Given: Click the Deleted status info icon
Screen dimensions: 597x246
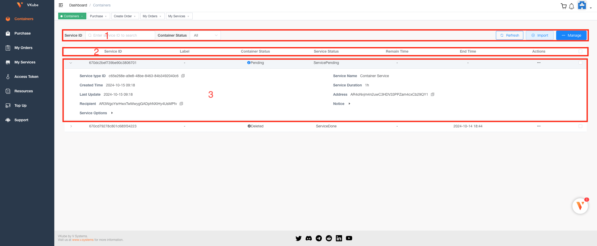Looking at the screenshot, I should click(249, 126).
